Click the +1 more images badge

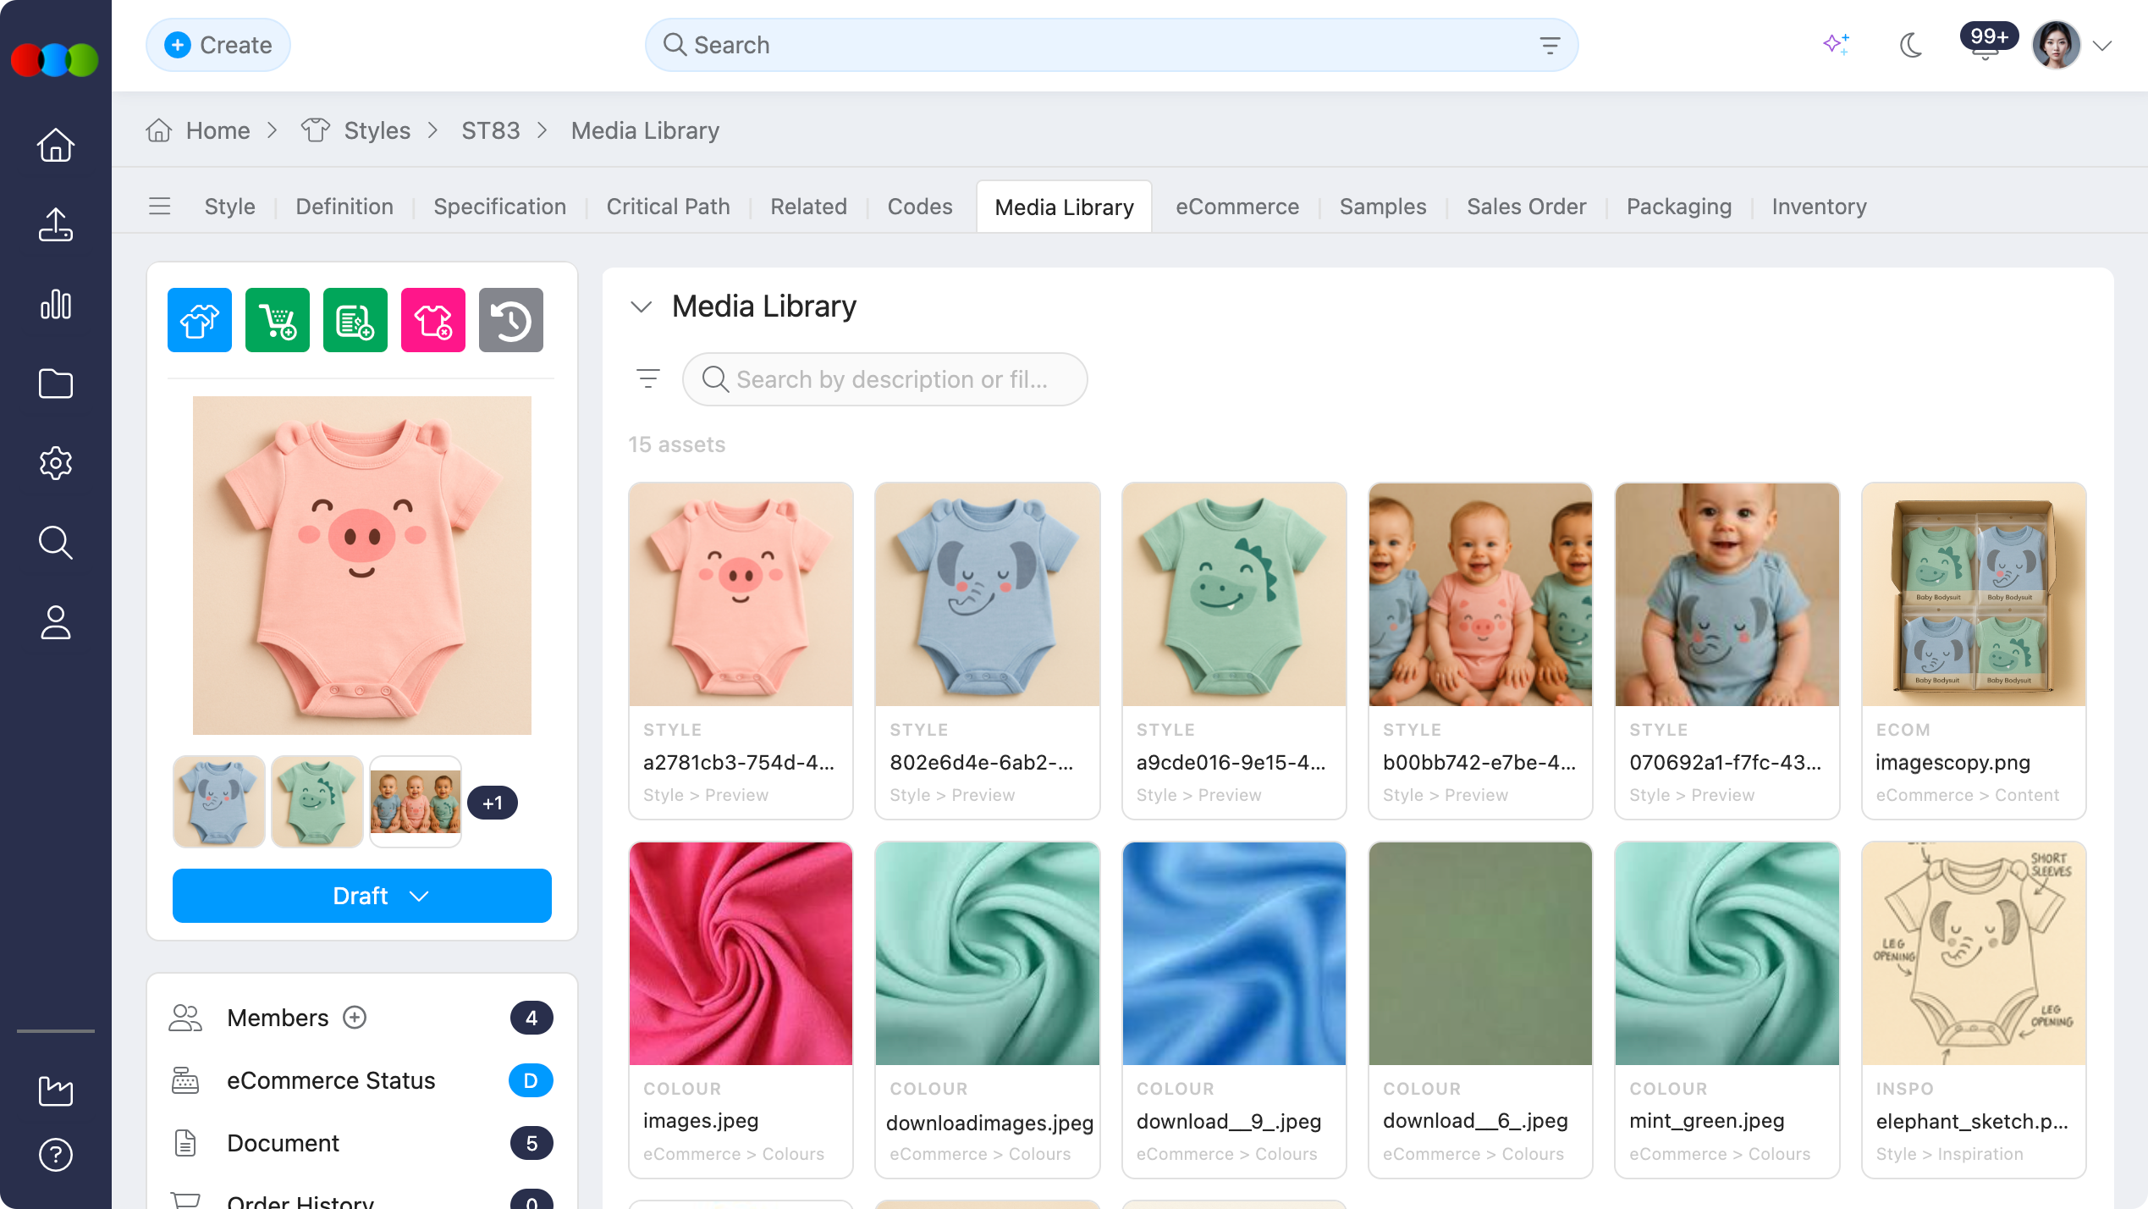tap(493, 803)
